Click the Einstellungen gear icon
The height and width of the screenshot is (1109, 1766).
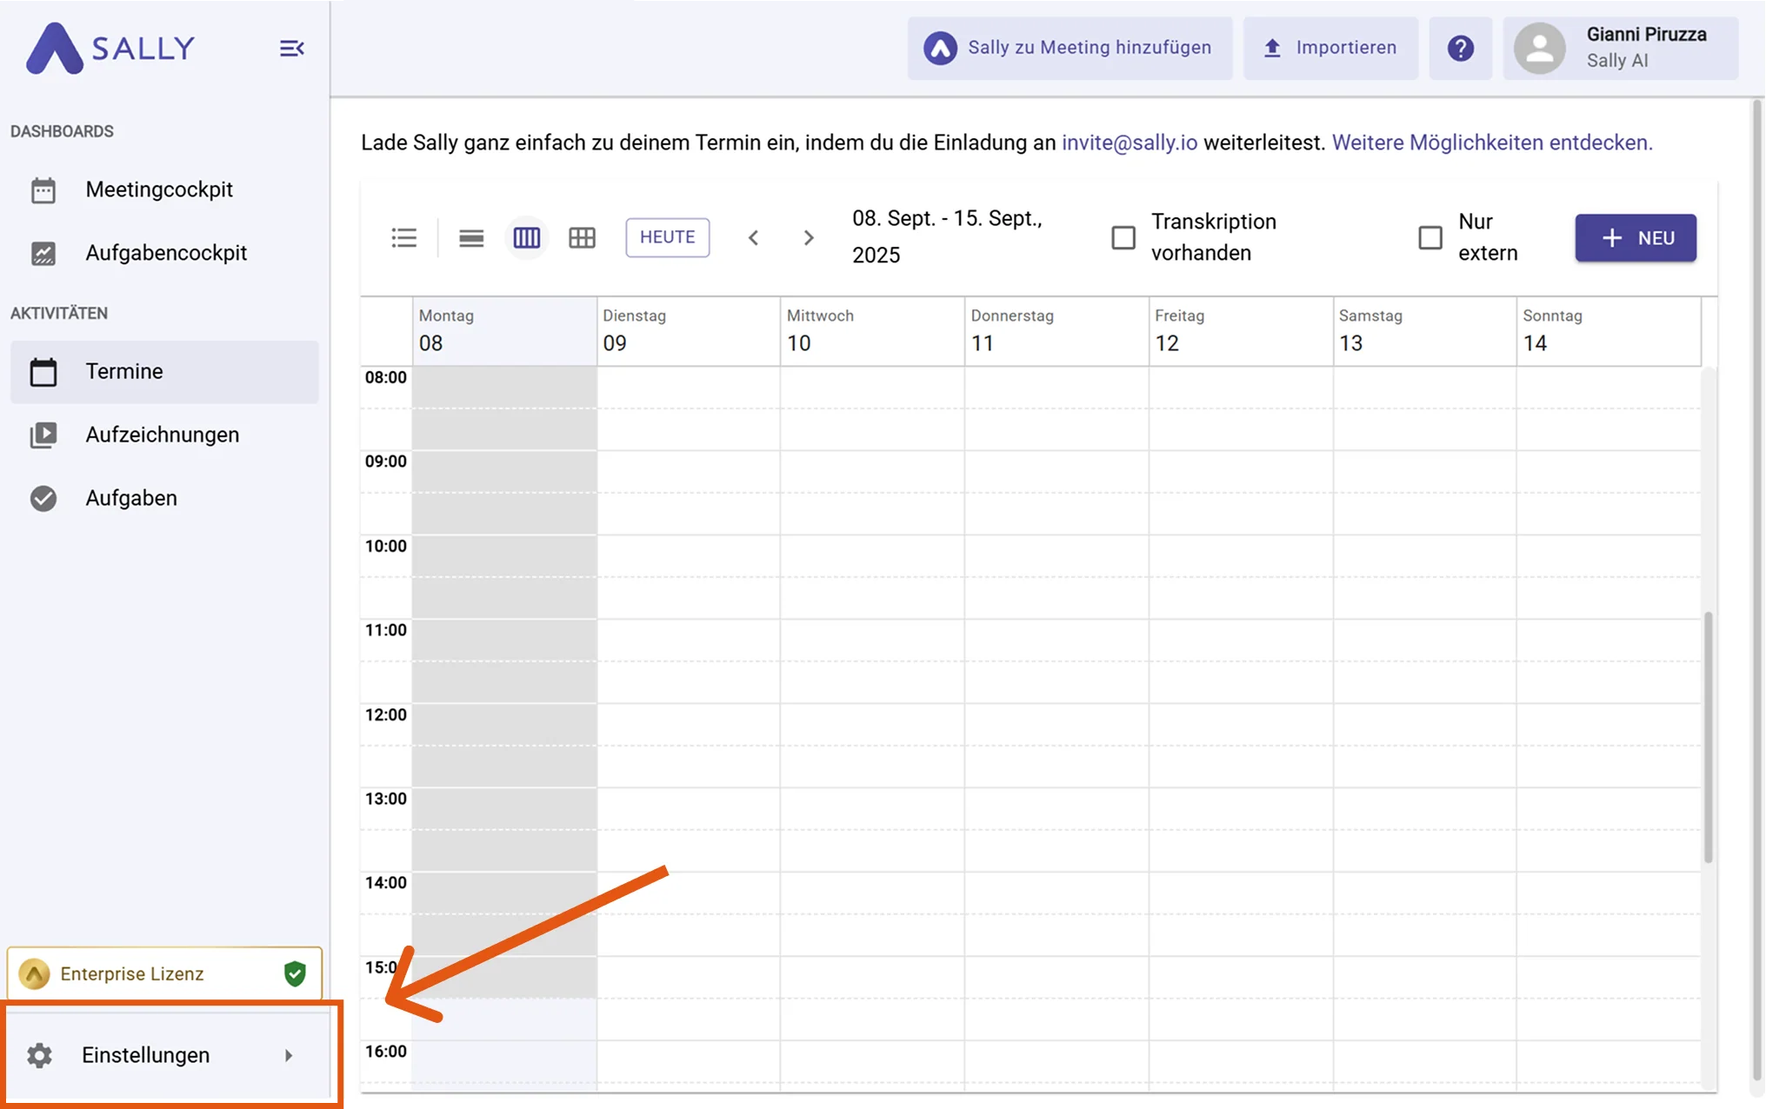tap(39, 1055)
